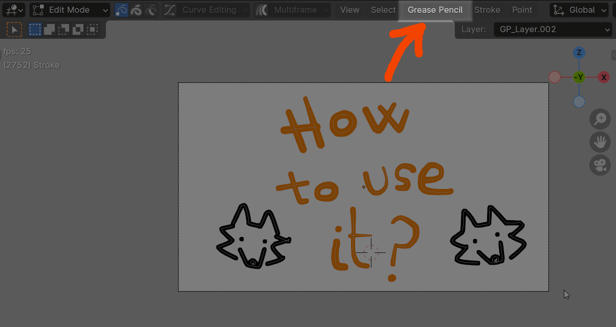Click the red X axis gizmo
Screen dimensions: 616x327
tap(604, 78)
